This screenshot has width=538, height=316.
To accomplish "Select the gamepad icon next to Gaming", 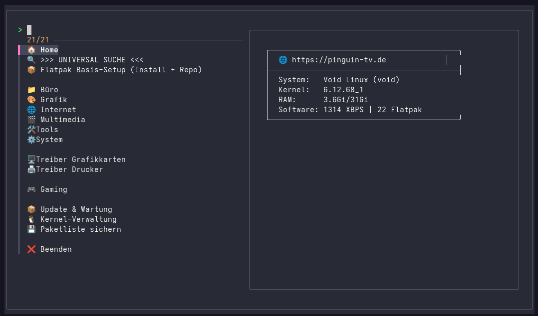I will (x=31, y=189).
